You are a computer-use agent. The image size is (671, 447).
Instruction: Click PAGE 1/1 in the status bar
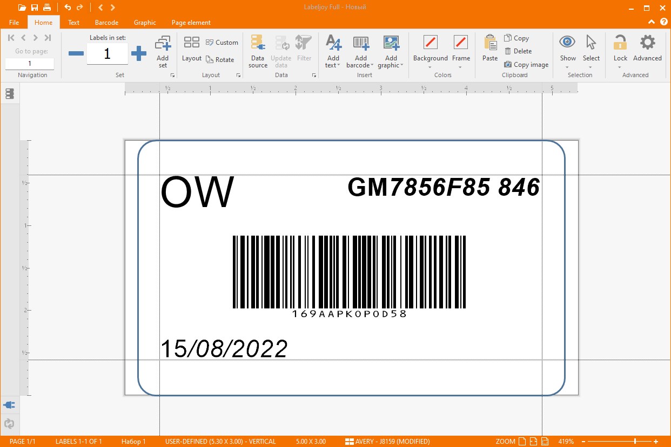pos(23,442)
